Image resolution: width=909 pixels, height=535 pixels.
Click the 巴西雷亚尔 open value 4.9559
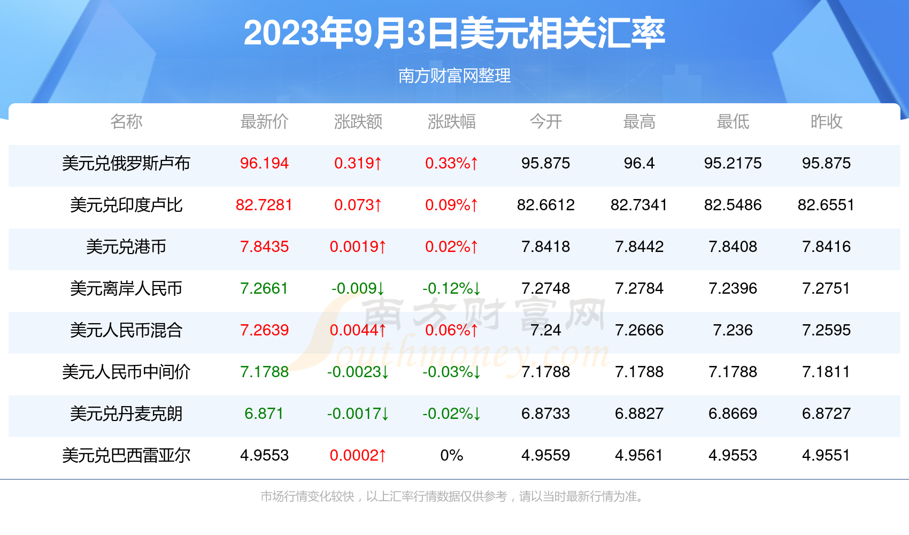pos(545,455)
